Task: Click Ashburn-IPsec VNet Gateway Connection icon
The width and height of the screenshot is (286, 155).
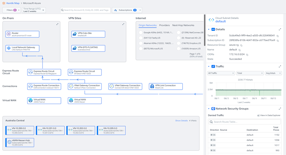Action: pos(71,86)
